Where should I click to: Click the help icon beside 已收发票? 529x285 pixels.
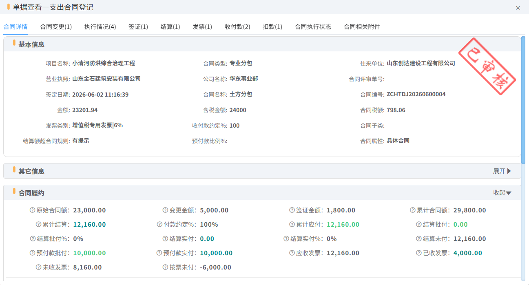point(419,253)
